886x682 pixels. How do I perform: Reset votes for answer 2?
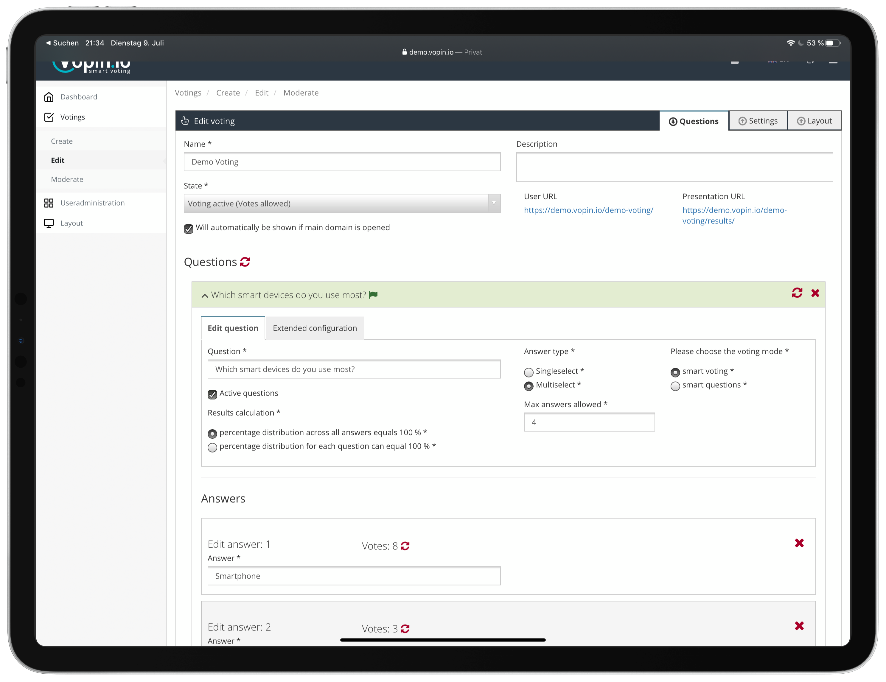405,629
